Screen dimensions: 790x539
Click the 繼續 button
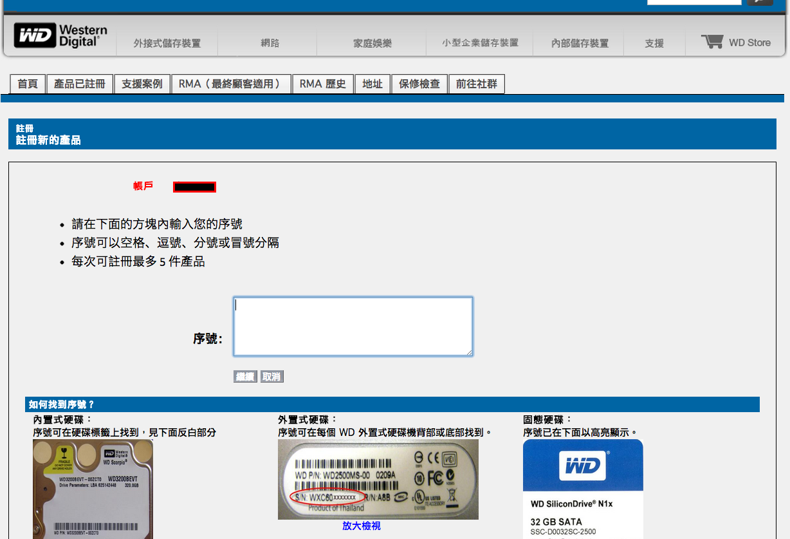click(245, 377)
